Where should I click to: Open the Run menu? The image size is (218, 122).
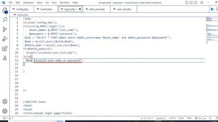coord(54,3)
